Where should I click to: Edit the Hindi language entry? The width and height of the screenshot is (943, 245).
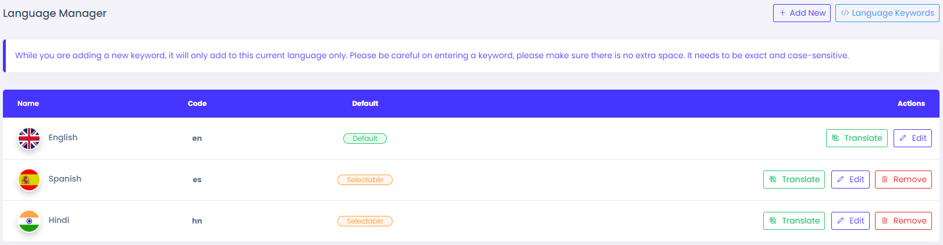(850, 221)
